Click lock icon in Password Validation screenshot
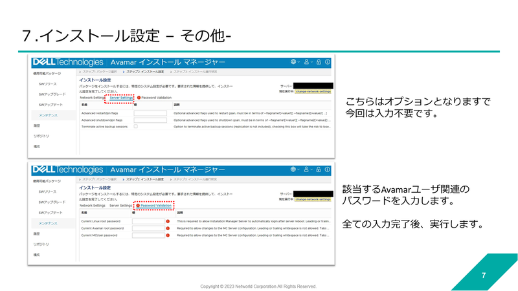This screenshot has width=518, height=291. tap(318, 169)
